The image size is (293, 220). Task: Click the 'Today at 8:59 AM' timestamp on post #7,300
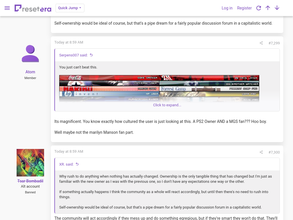click(69, 151)
